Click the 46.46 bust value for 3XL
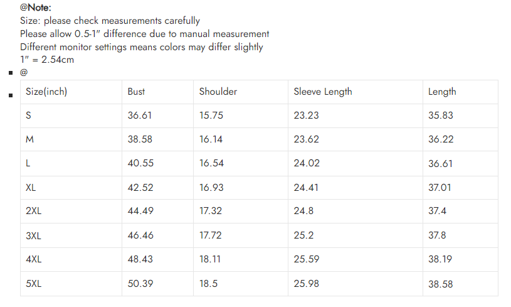511x307 pixels. (x=140, y=235)
